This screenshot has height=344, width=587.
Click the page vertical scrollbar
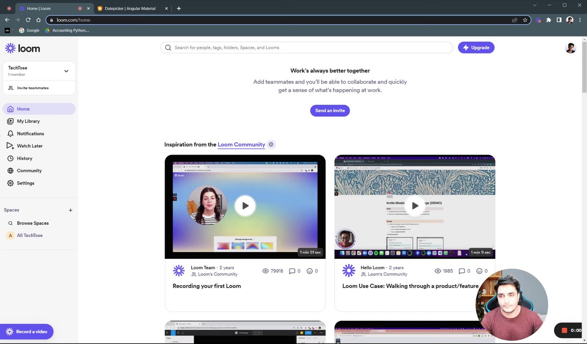(584, 66)
